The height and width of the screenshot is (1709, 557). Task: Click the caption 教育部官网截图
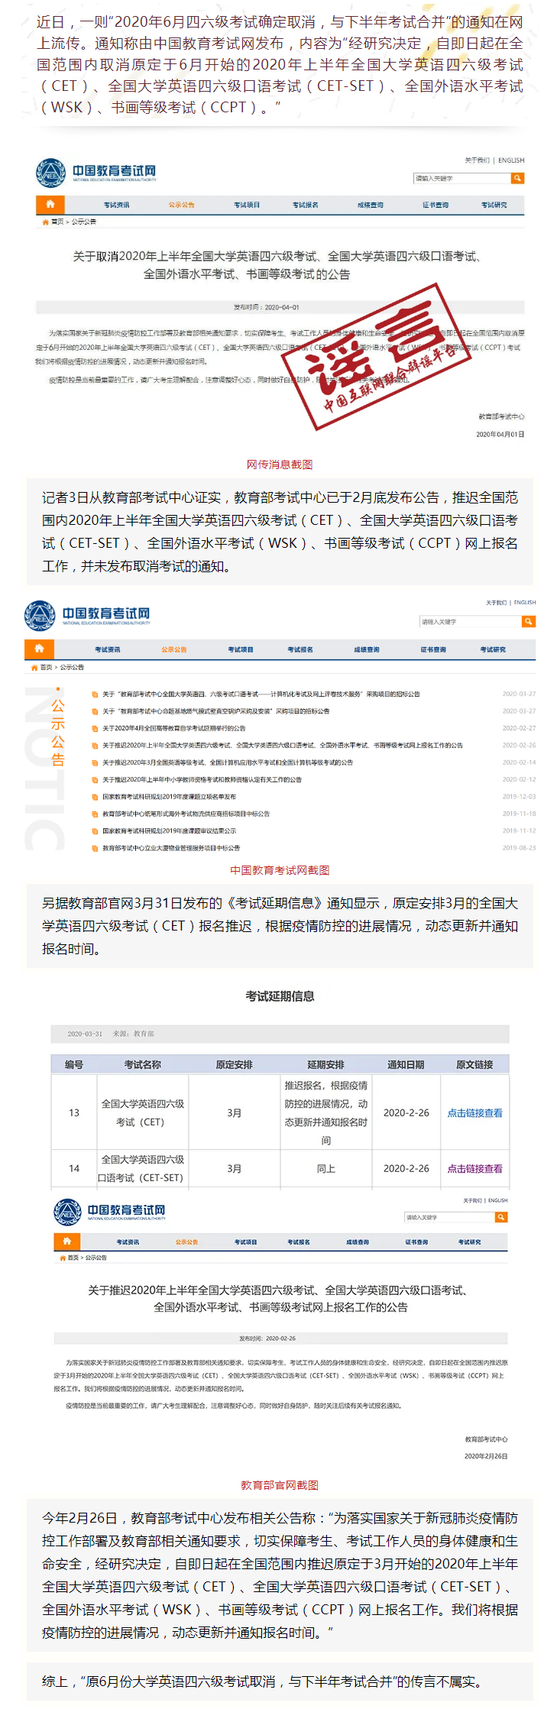(280, 1485)
